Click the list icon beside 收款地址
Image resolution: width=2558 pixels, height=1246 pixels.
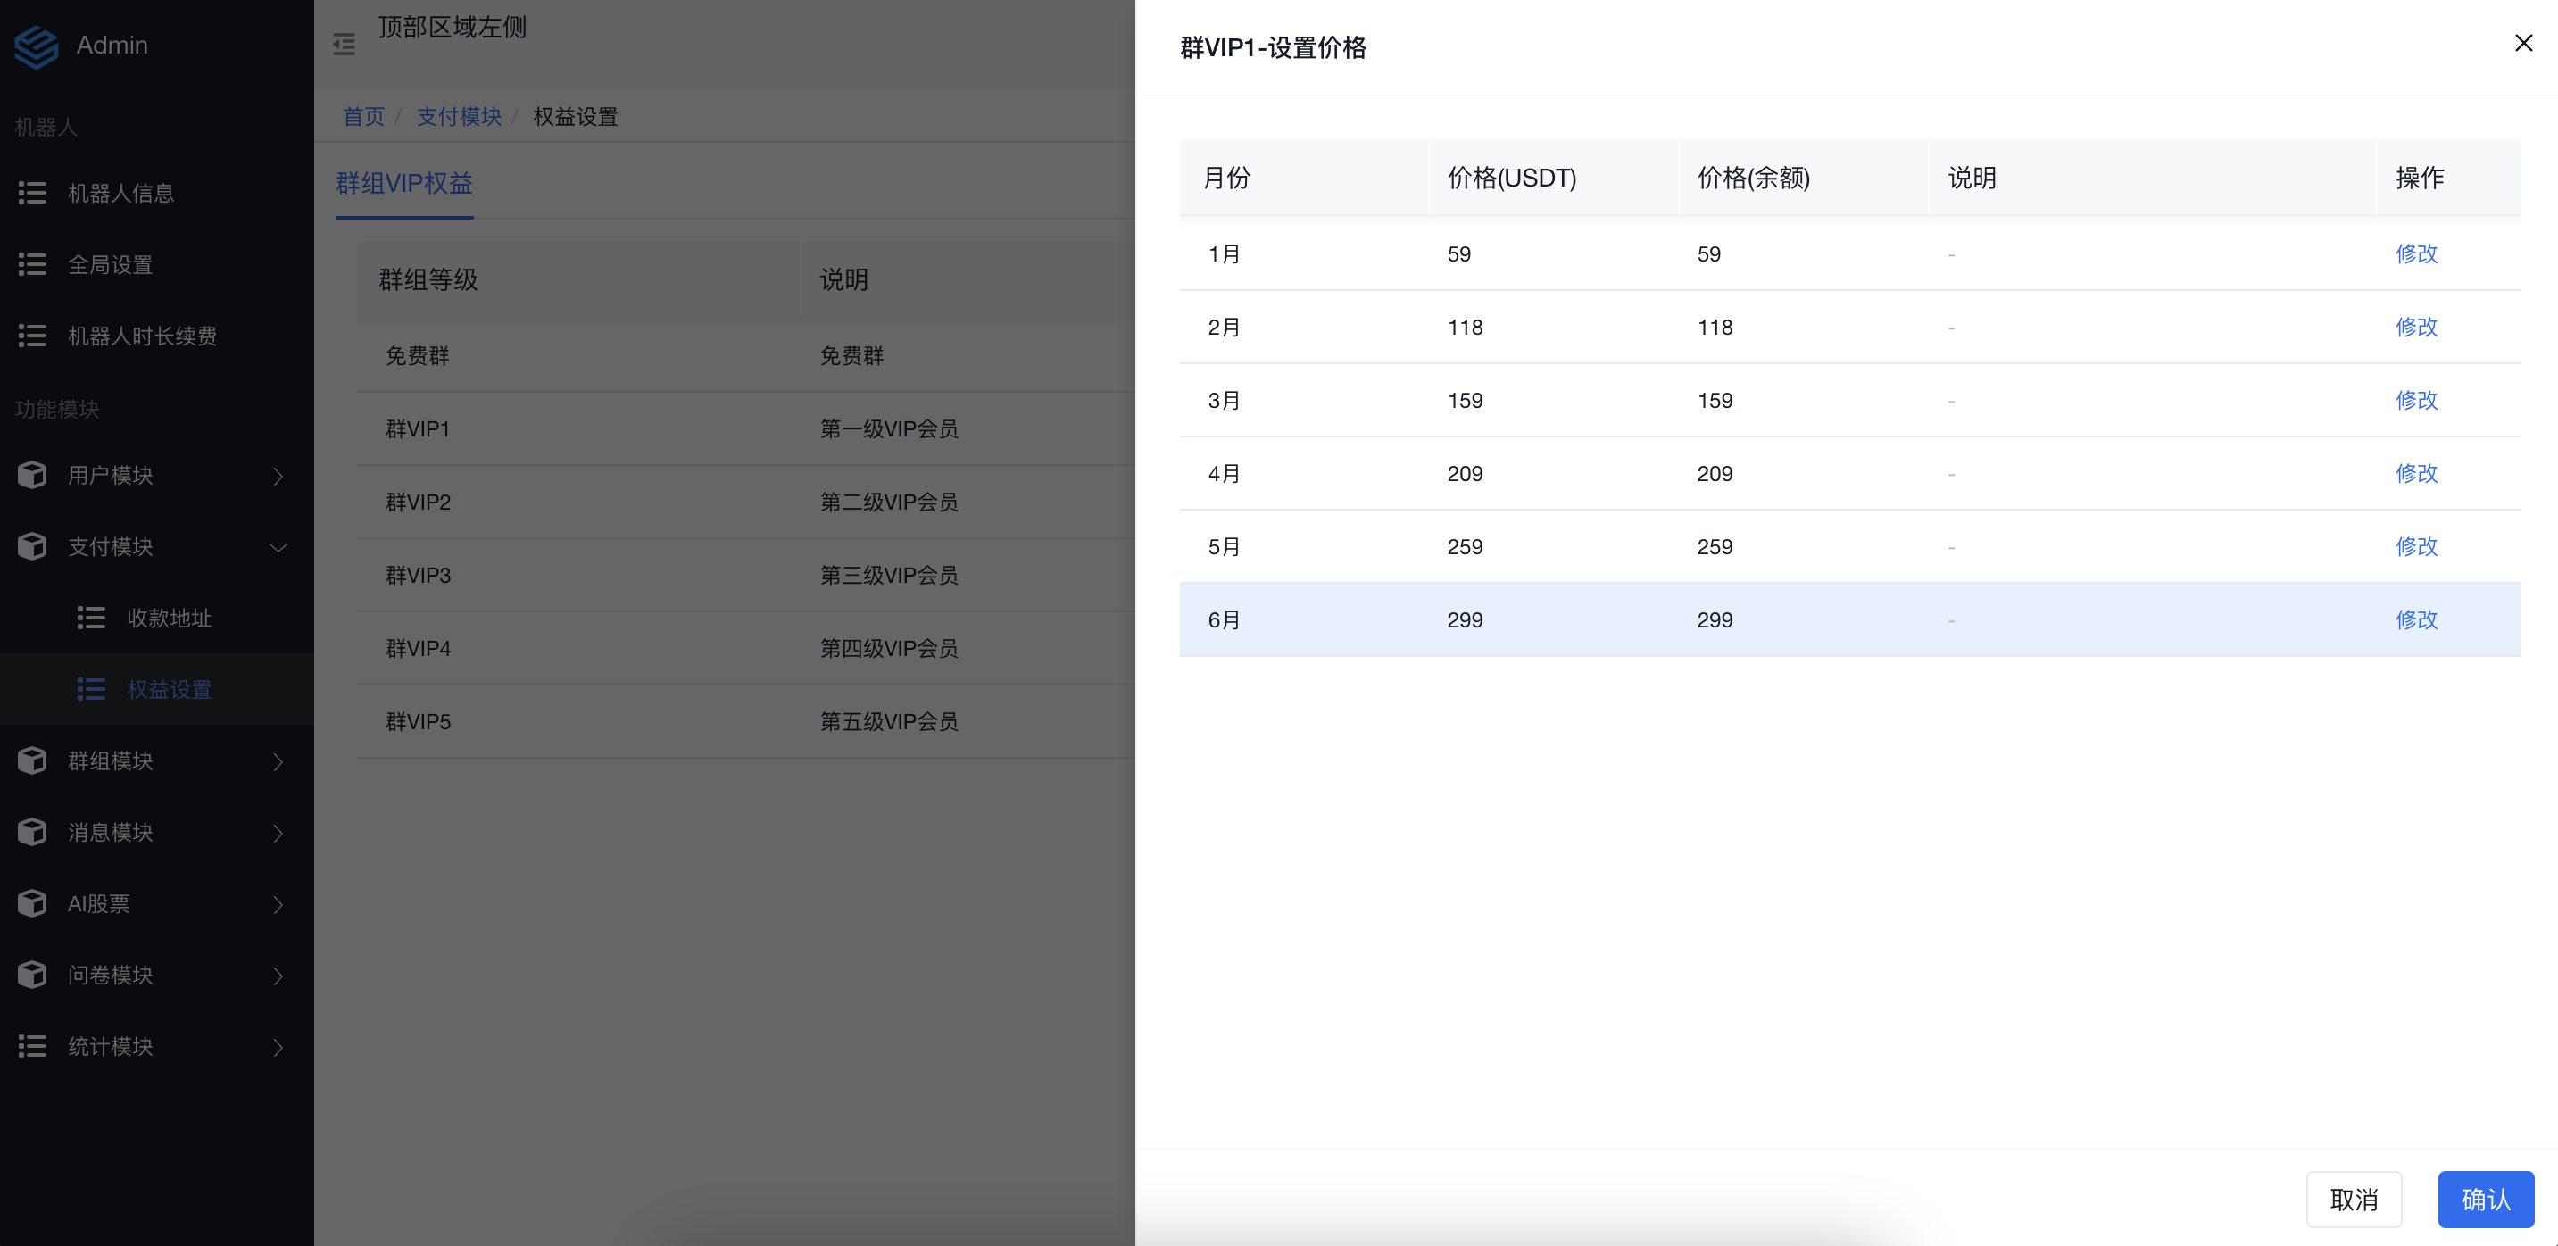click(91, 619)
